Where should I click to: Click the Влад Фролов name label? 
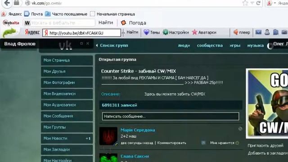point(20,44)
